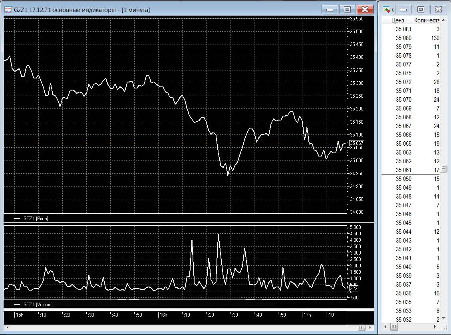Close the order book window
451x335 pixels.
[438, 10]
